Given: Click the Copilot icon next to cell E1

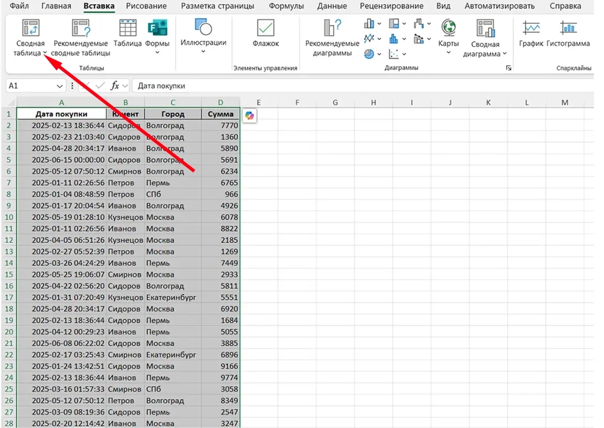Looking at the screenshot, I should pyautogui.click(x=249, y=115).
